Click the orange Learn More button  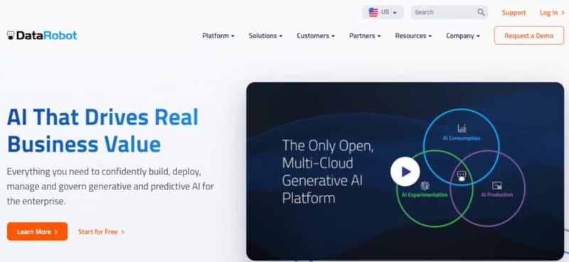pyautogui.click(x=37, y=231)
